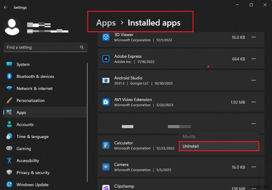Click the 664 KB size value

[239, 59]
